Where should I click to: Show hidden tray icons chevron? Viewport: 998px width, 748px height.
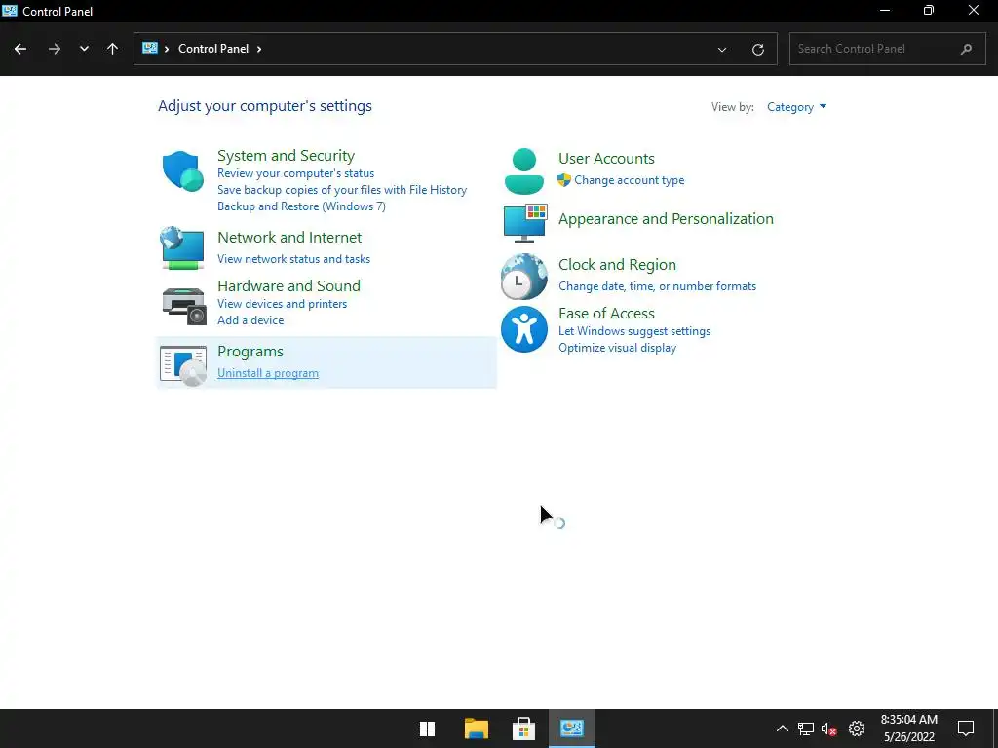coord(783,729)
